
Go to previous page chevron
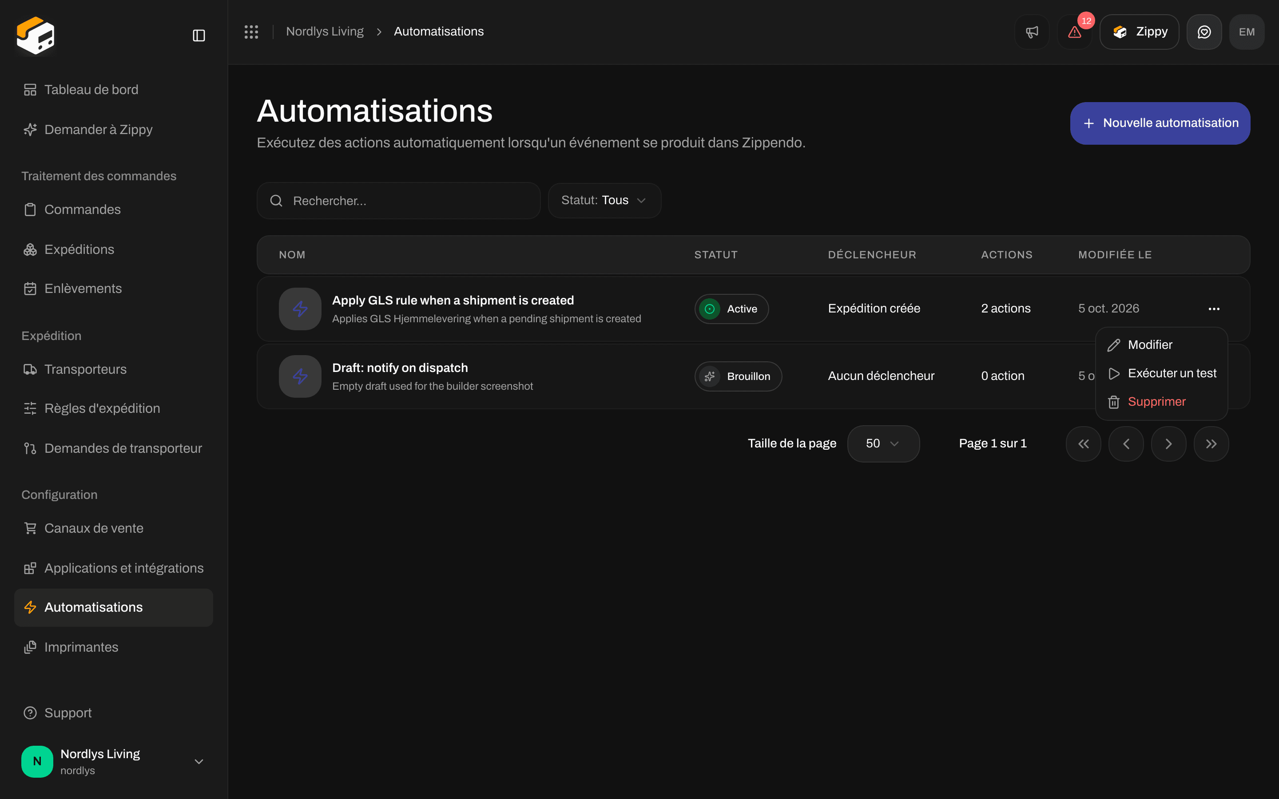coord(1126,444)
